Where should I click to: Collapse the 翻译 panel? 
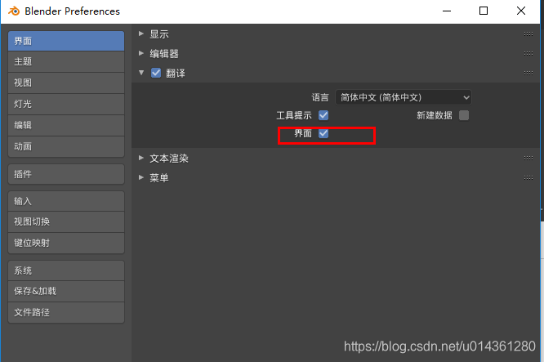pos(141,73)
